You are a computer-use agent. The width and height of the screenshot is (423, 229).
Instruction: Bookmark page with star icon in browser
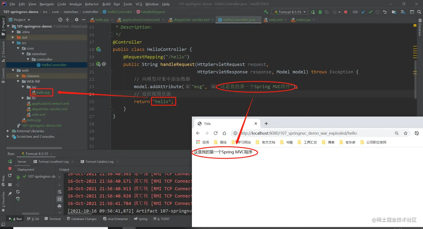406,133
